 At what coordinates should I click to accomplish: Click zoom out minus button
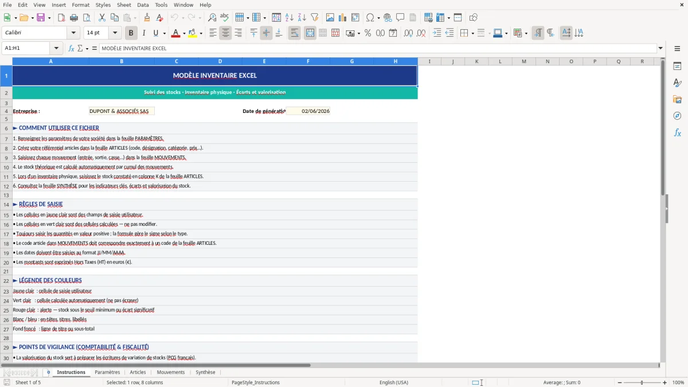click(x=619, y=382)
